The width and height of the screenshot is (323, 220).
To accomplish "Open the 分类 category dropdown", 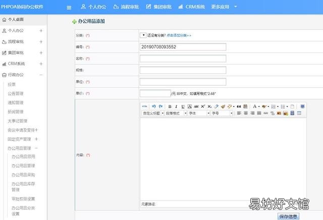I will pyautogui.click(x=143, y=35).
